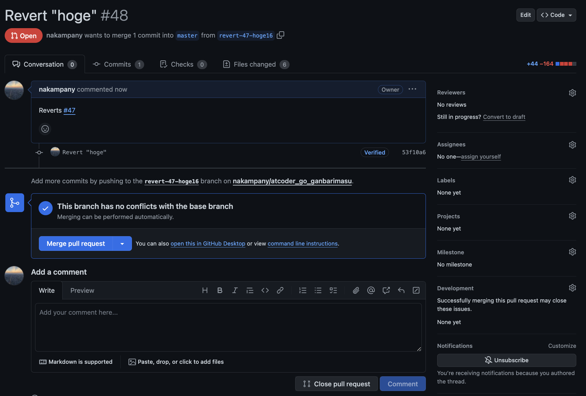The height and width of the screenshot is (396, 586).
Task: Open the Projects gear settings
Action: click(572, 216)
